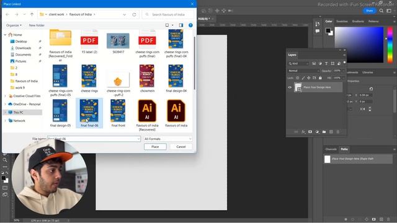Click New folder in the dialog toolbar
This screenshot has height=223, width=397.
click(x=37, y=25)
